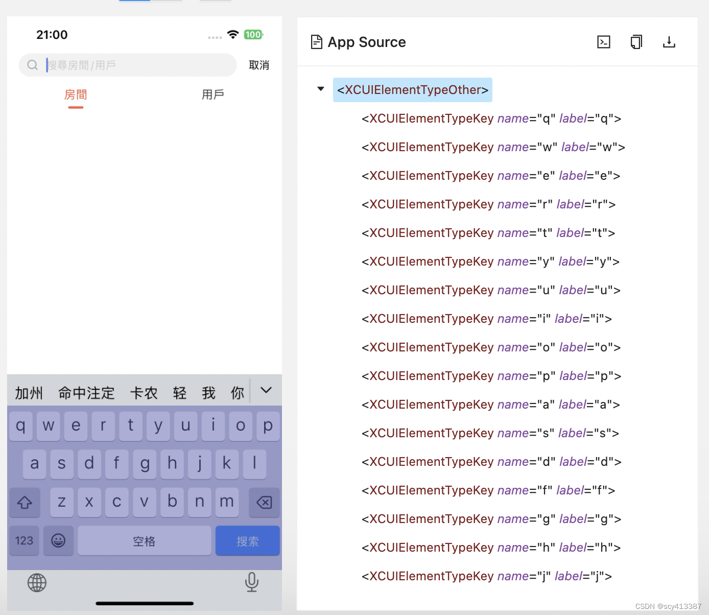This screenshot has height=615, width=709.
Task: Select the XCUIElementTypeKey name="y" row
Action: tap(490, 262)
